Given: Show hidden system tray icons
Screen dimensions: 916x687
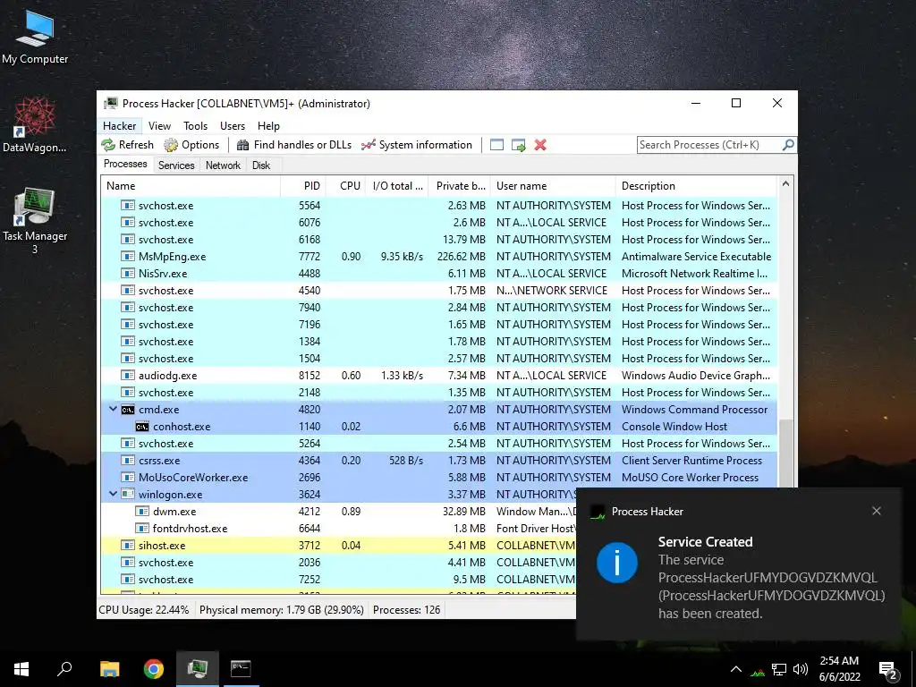Looking at the screenshot, I should point(736,669).
